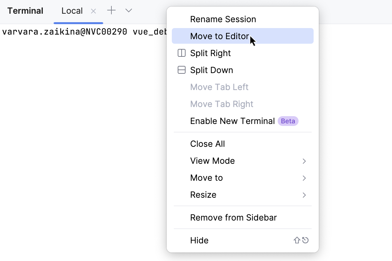
Task: Expand the Move to submenu
Action: coord(206,177)
